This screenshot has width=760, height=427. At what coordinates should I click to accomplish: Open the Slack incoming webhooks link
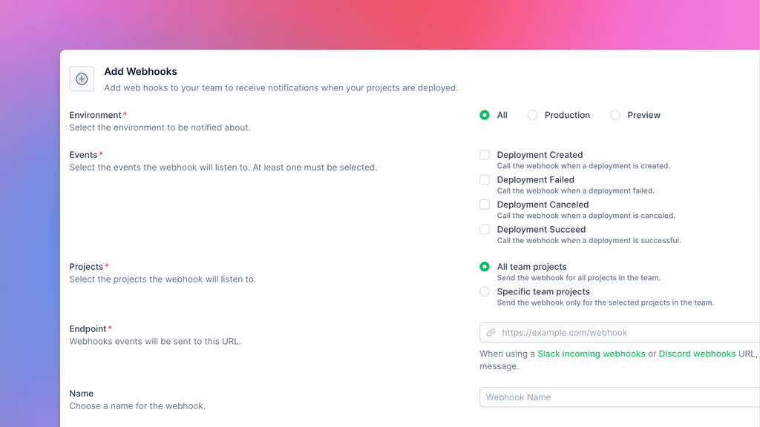[592, 354]
